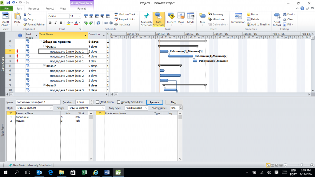The image size is (315, 177).
Task: Click the Auto Schedule icon
Action: click(x=158, y=17)
